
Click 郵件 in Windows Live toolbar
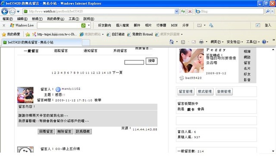[x=137, y=25]
